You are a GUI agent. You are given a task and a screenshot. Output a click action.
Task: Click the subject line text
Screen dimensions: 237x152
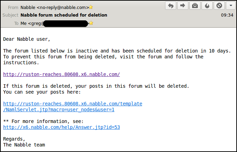[64, 15]
